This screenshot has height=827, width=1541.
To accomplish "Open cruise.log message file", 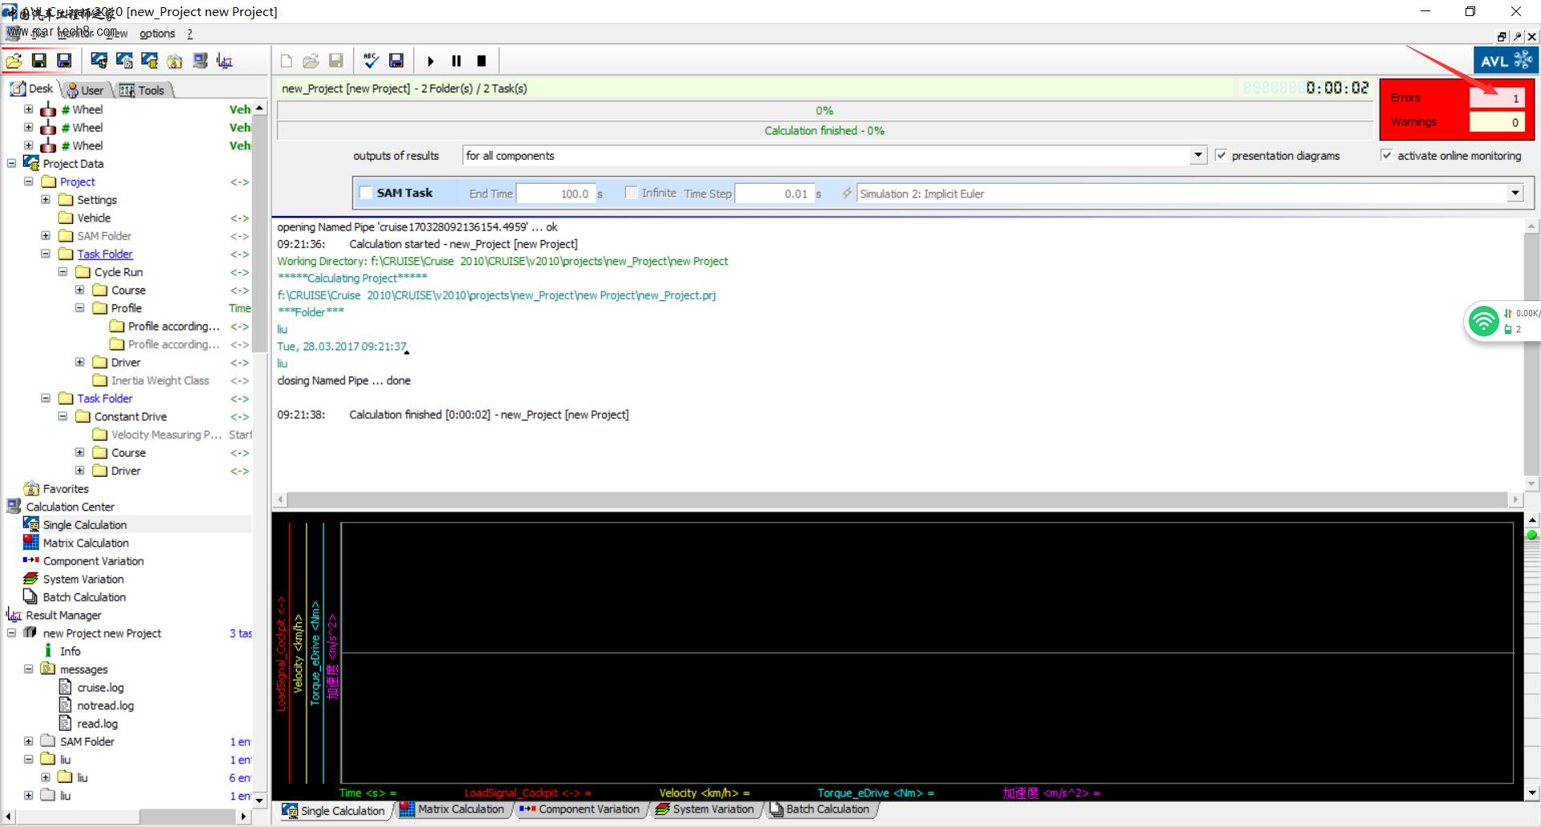I will coord(100,687).
